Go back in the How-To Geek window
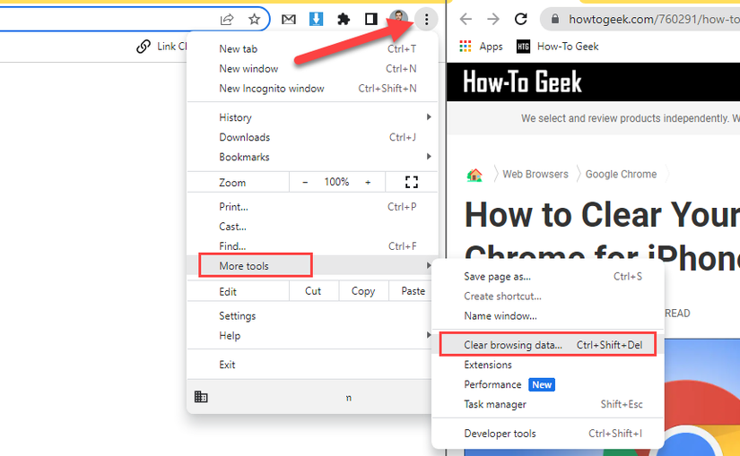The width and height of the screenshot is (740, 456). point(466,19)
